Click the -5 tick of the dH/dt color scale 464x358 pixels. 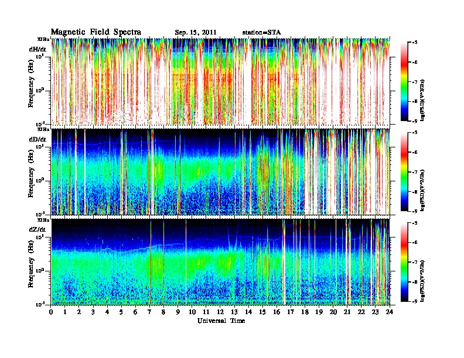pyautogui.click(x=414, y=43)
